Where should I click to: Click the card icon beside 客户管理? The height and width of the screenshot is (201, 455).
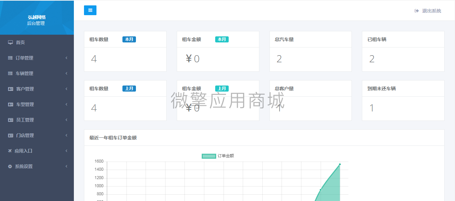(x=10, y=89)
